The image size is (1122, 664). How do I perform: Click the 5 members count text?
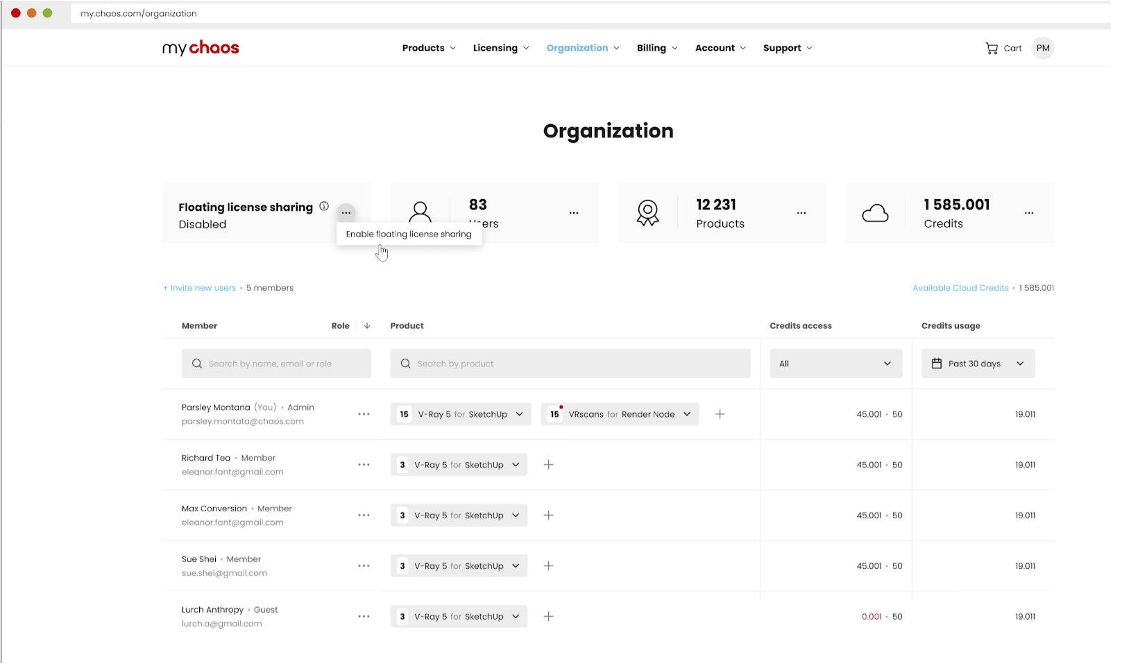coord(270,288)
